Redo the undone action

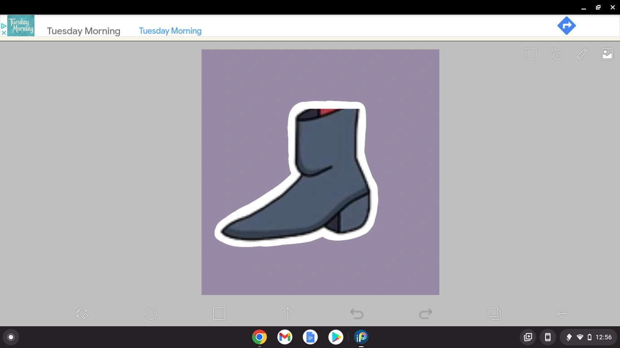point(426,313)
